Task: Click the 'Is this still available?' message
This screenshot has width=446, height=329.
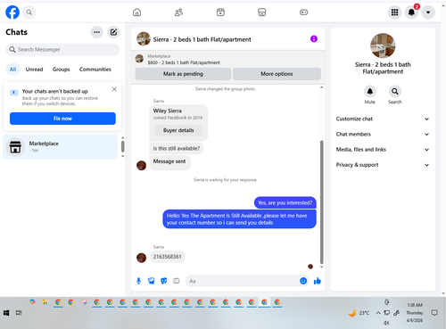Action: tap(177, 148)
